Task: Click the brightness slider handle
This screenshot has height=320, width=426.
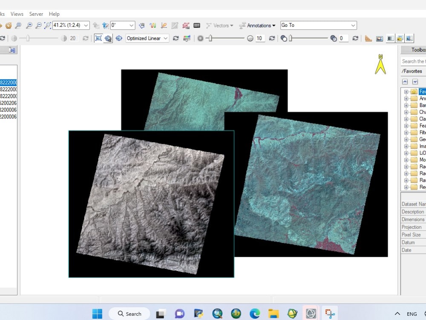Action: (x=28, y=38)
